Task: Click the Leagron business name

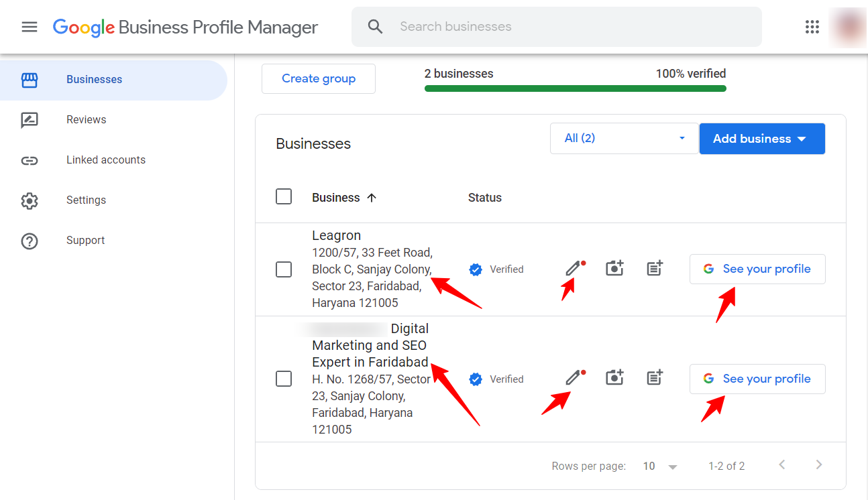Action: pyautogui.click(x=337, y=235)
